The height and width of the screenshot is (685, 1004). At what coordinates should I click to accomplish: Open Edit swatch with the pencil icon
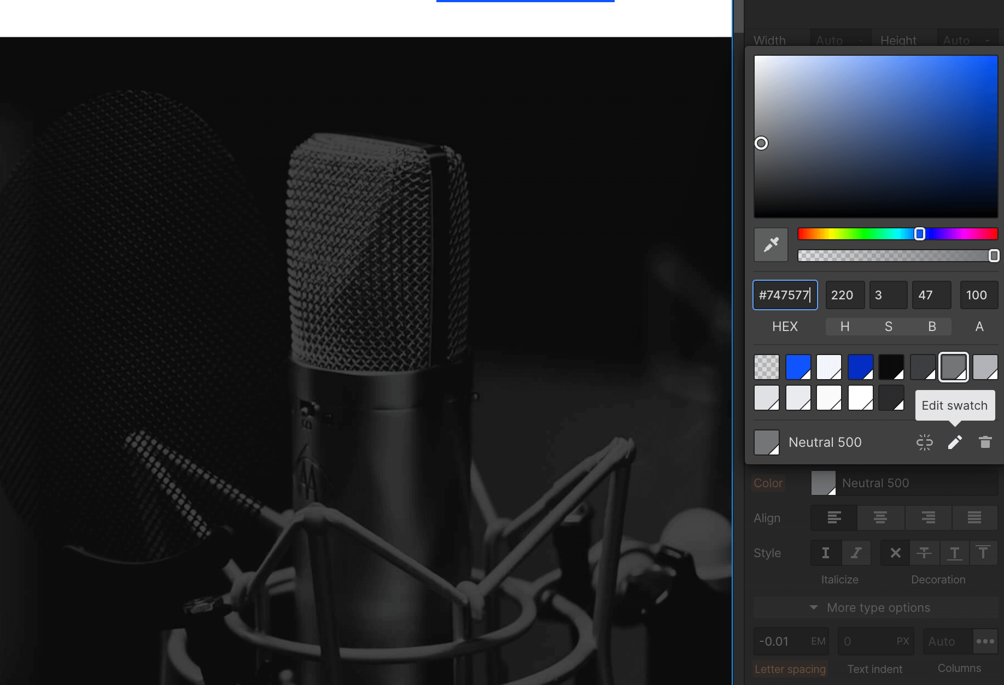(955, 442)
